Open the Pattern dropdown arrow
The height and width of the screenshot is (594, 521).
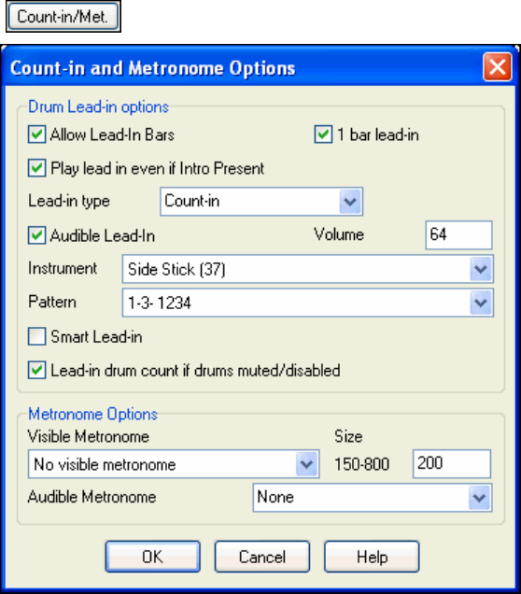(x=481, y=303)
